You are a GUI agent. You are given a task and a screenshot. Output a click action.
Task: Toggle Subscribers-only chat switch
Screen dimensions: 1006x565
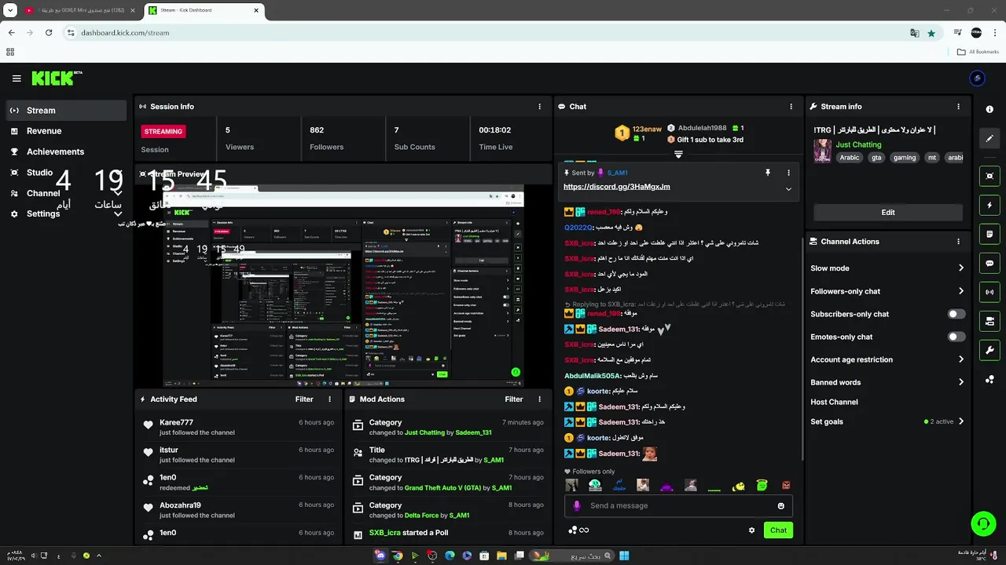pos(956,314)
